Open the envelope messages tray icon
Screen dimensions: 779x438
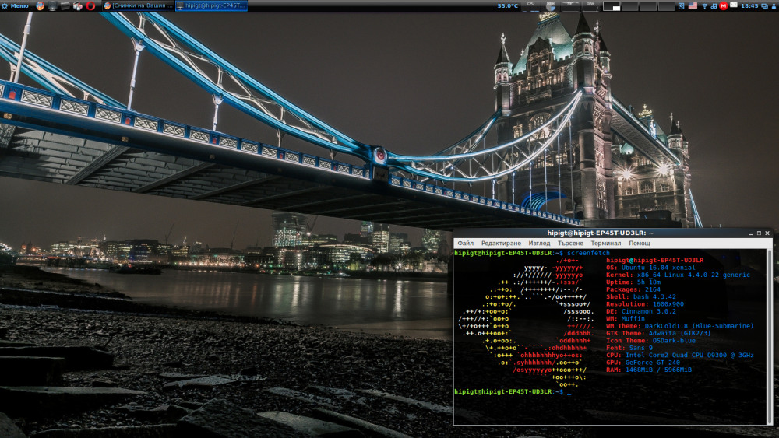click(734, 5)
